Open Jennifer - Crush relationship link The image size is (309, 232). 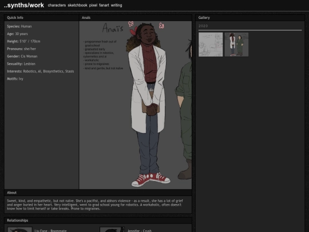pos(139,230)
